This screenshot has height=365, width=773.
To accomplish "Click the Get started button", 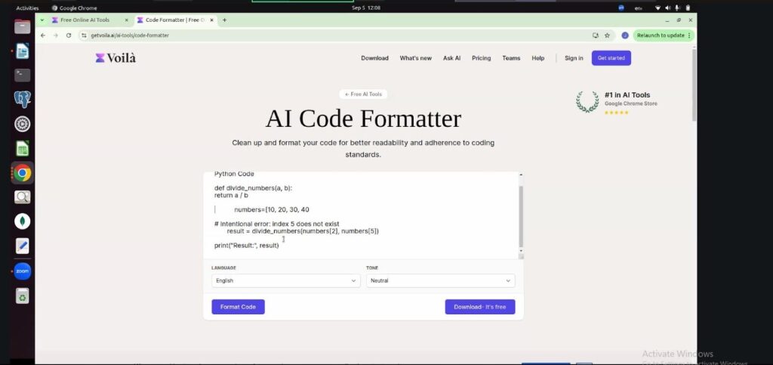I will [x=611, y=58].
